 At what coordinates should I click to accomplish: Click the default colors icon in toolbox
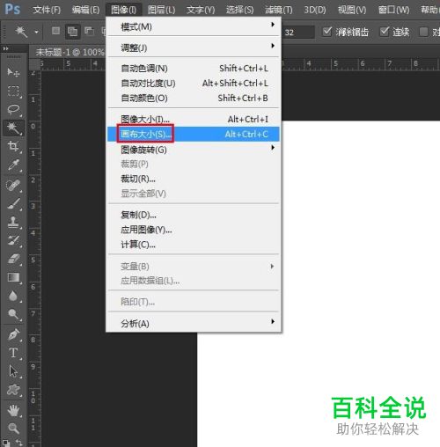click(5, 442)
